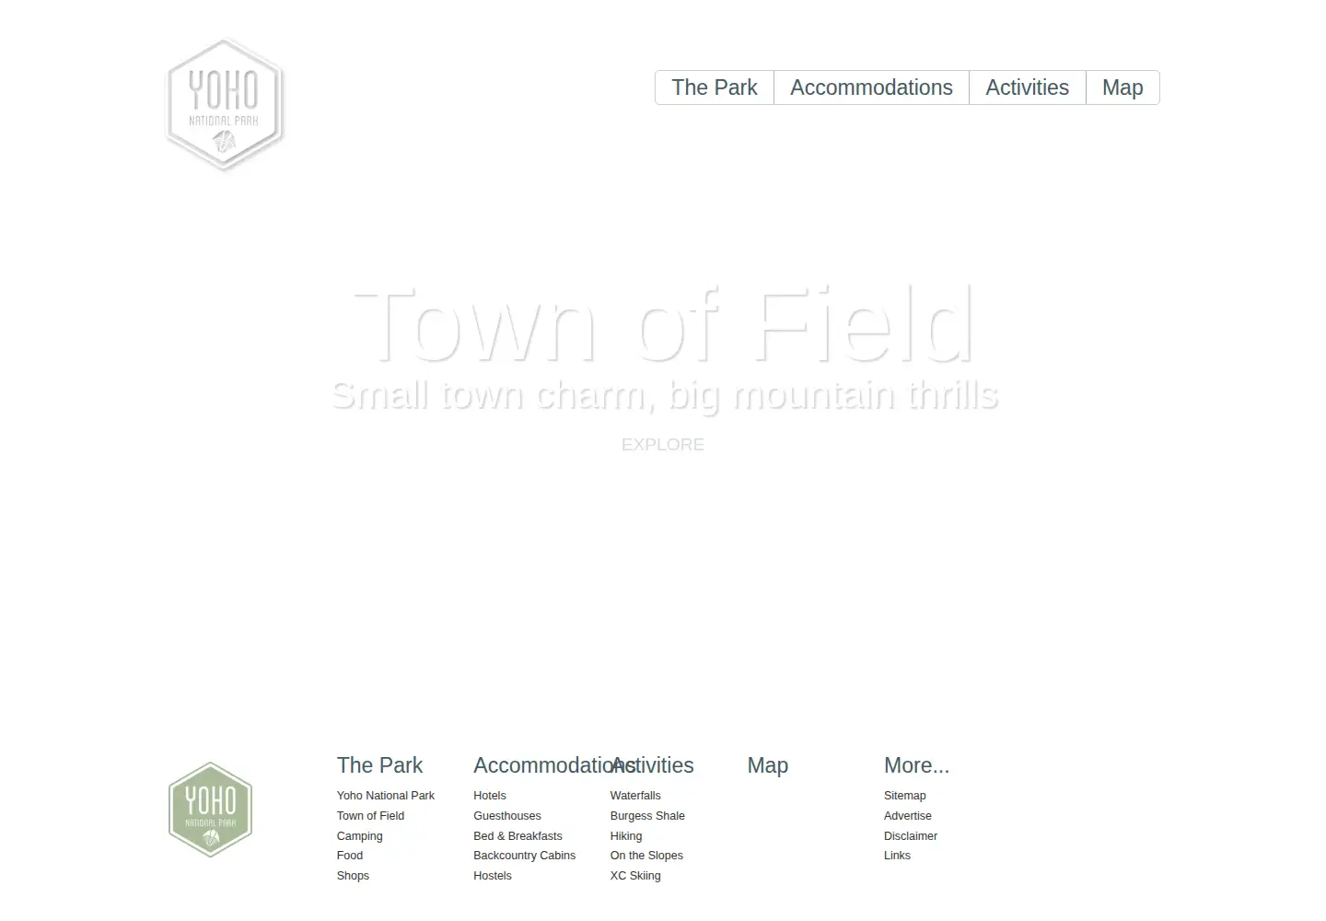Open Advertise footer link
Image resolution: width=1326 pixels, height=921 pixels.
(x=908, y=816)
